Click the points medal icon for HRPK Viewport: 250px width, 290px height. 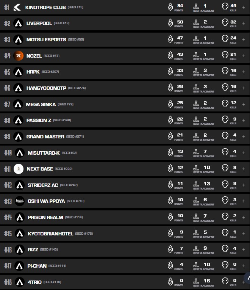(x=170, y=71)
